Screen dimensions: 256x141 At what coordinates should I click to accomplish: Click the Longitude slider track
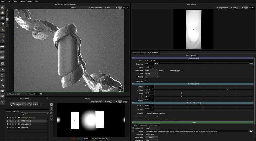[204, 90]
